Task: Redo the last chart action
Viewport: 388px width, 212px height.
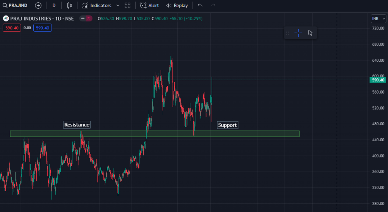Action: [x=213, y=5]
